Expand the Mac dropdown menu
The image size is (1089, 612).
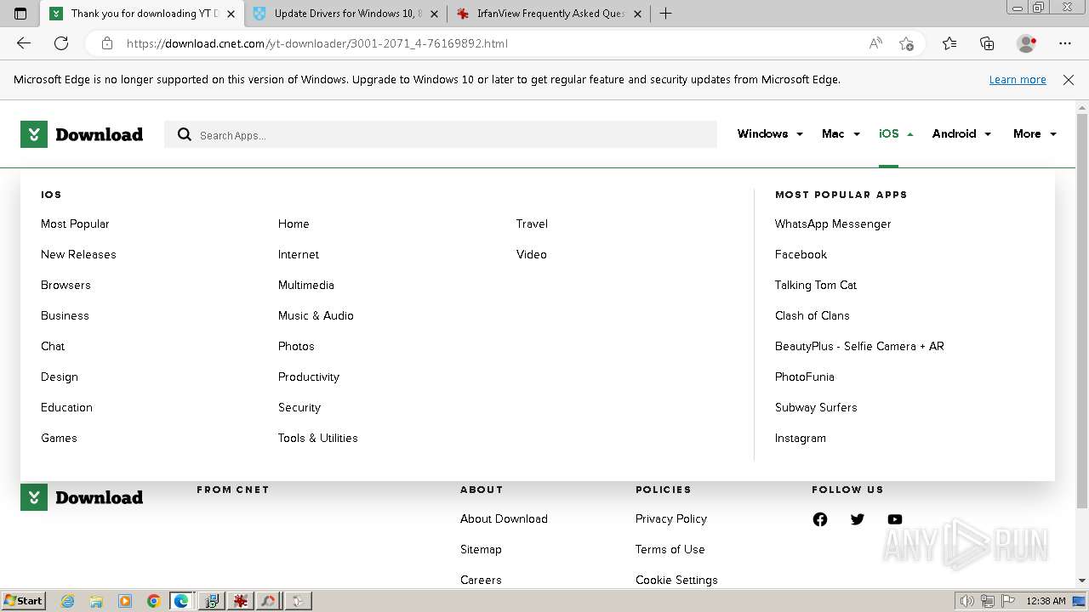point(841,133)
